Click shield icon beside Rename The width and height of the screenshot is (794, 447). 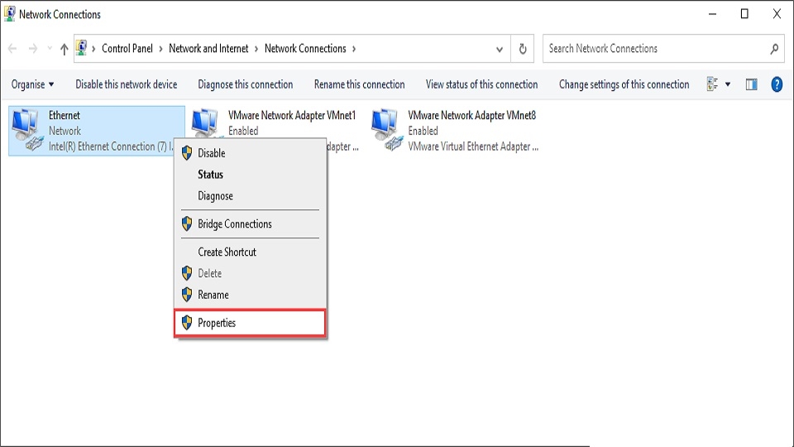coord(187,294)
